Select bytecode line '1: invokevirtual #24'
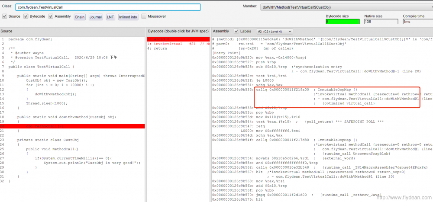This screenshot has height=202, width=433. pos(178,44)
